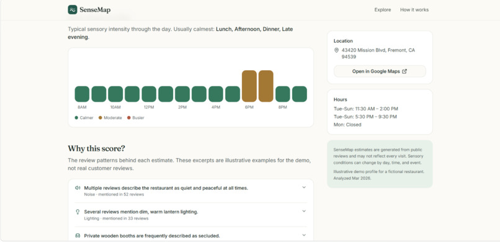Click the green Calmer legend dot
500x242 pixels.
pos(76,118)
